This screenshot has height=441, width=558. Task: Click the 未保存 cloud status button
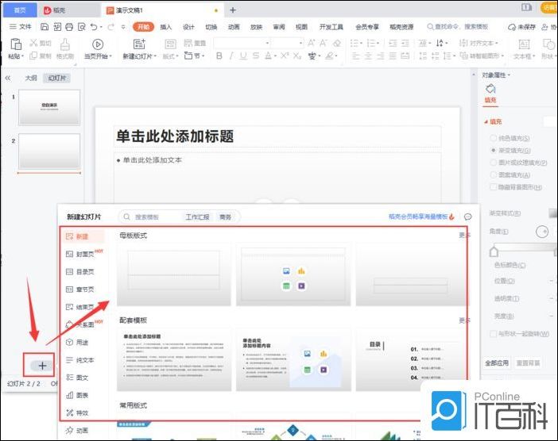521,27
